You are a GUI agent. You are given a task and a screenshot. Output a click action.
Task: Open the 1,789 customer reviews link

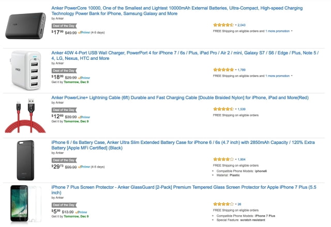click(x=241, y=69)
